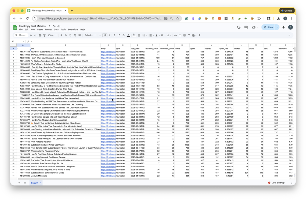Open the font family Default dropdown
The height and width of the screenshot is (199, 306).
tap(90, 35)
